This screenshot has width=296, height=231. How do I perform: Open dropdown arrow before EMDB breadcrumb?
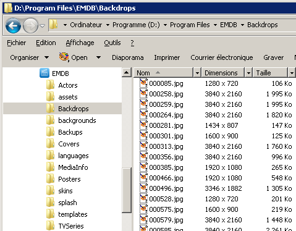[x=215, y=25]
